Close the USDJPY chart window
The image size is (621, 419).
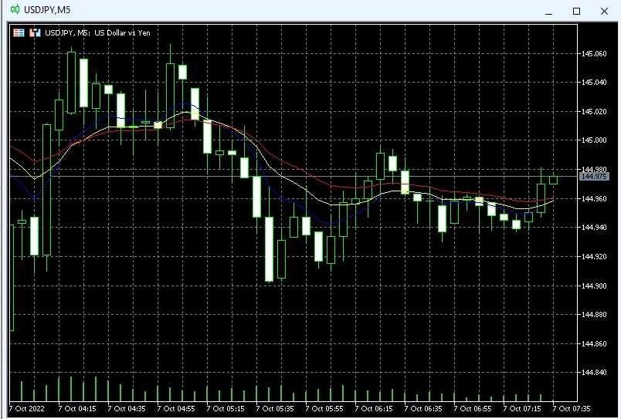pos(604,12)
